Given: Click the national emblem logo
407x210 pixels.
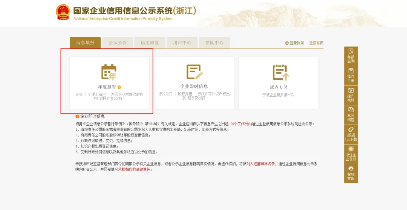Looking at the screenshot, I should coord(63,12).
